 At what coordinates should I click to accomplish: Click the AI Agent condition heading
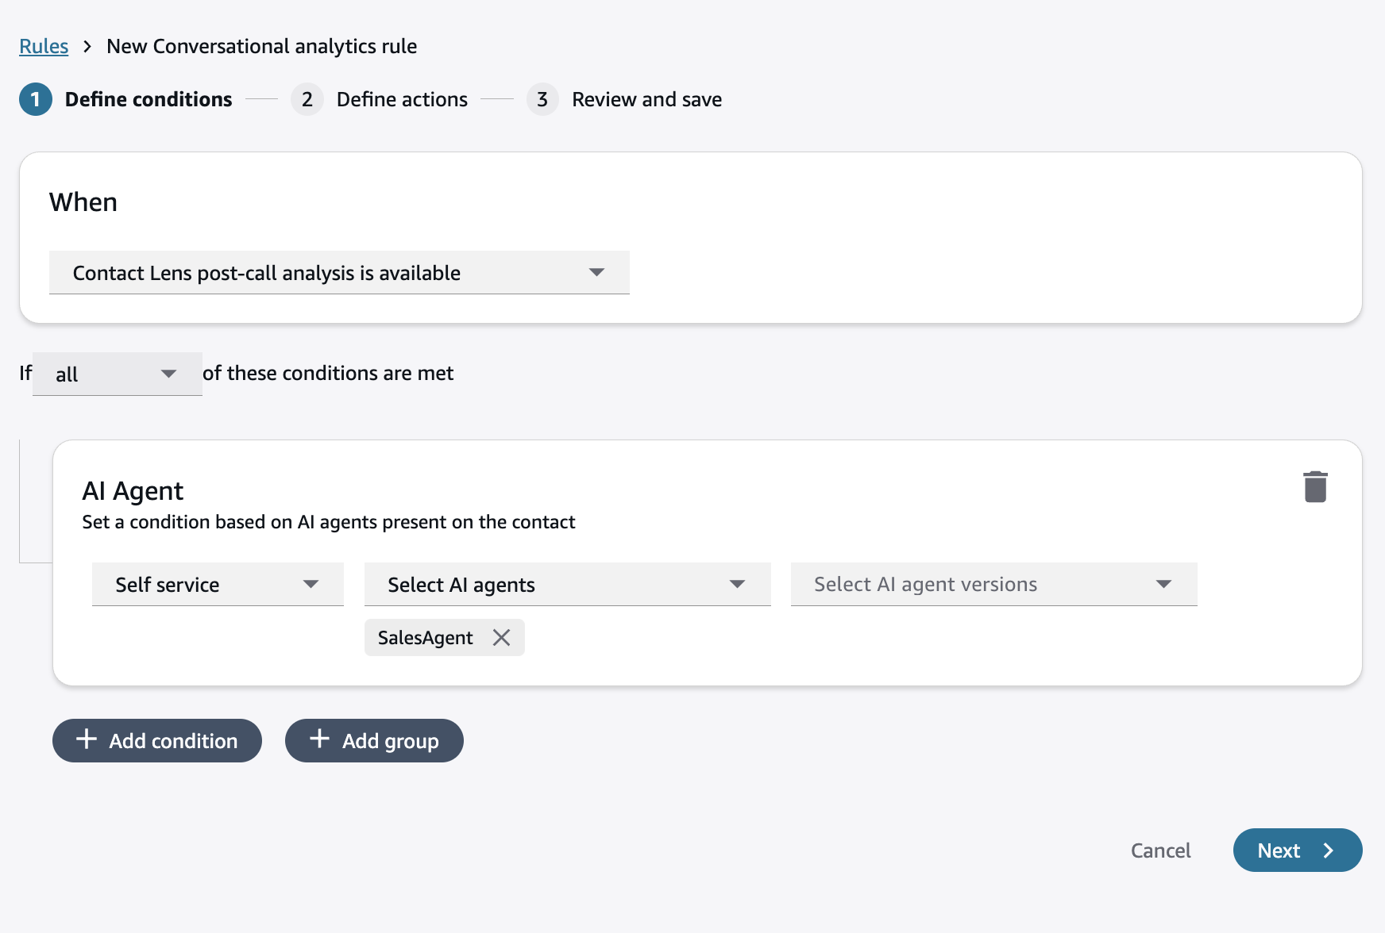point(133,491)
